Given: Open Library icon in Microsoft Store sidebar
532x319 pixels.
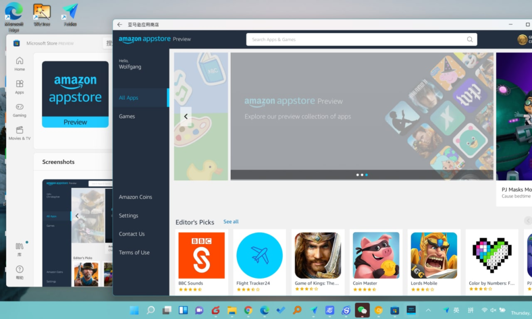Looking at the screenshot, I should (x=19, y=248).
